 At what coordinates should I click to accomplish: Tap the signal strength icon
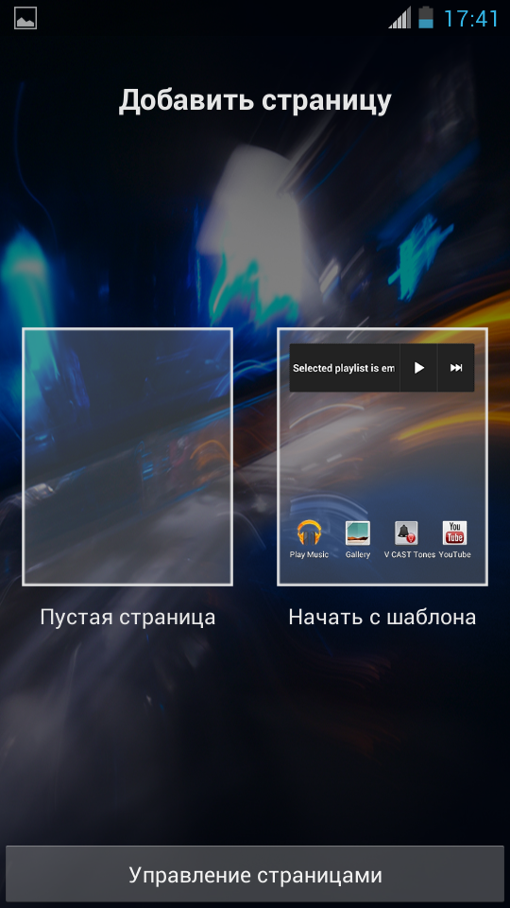pyautogui.click(x=399, y=18)
